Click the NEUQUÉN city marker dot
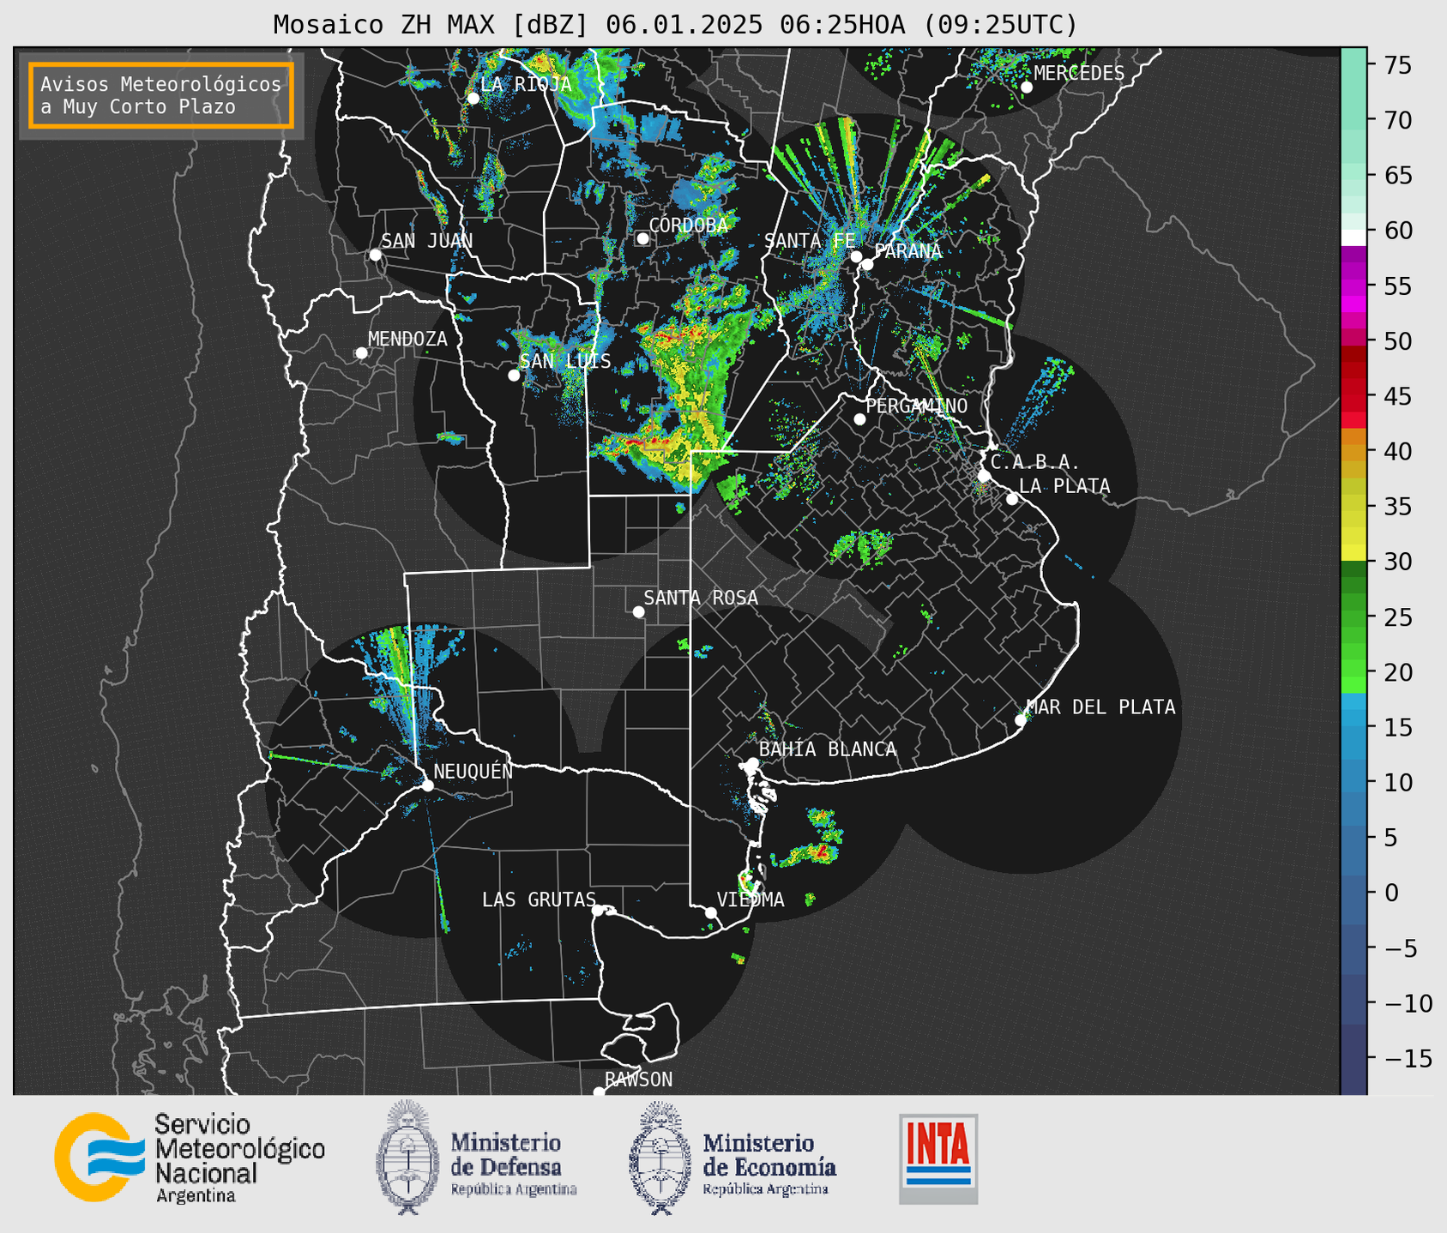Screen dimensions: 1447x1233 [427, 785]
